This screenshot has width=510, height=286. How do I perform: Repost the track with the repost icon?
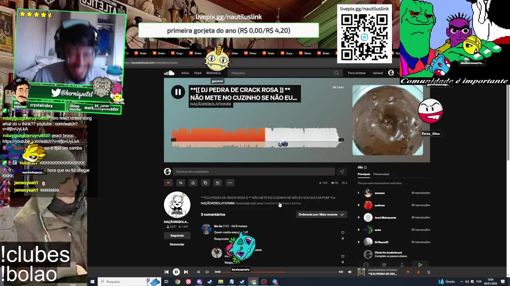coord(180,183)
